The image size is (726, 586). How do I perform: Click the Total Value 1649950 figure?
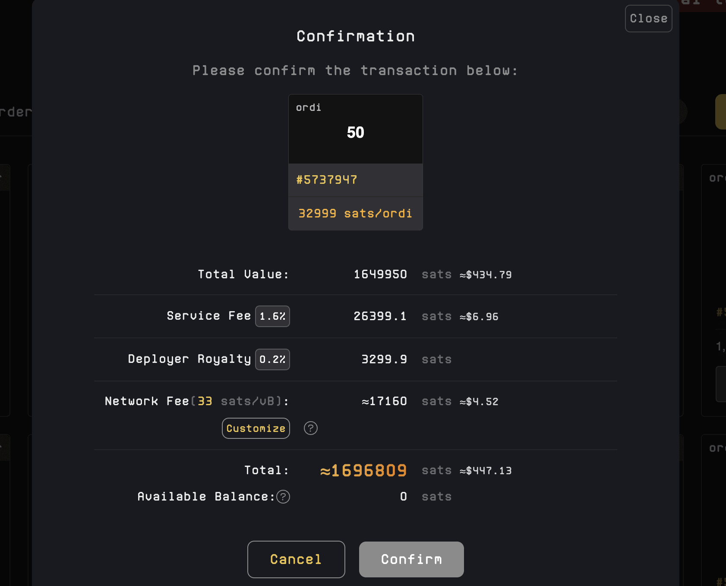pyautogui.click(x=380, y=274)
